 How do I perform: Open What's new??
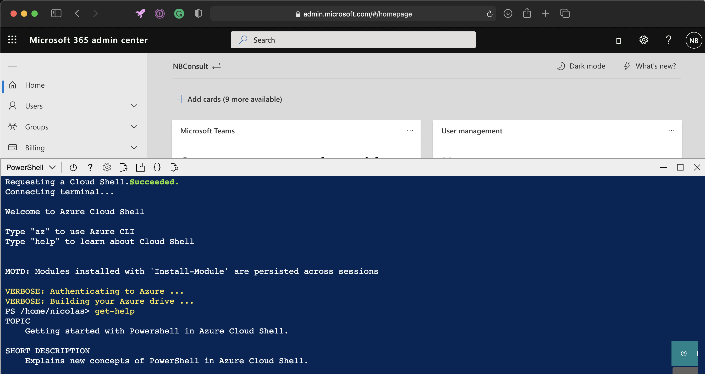650,66
